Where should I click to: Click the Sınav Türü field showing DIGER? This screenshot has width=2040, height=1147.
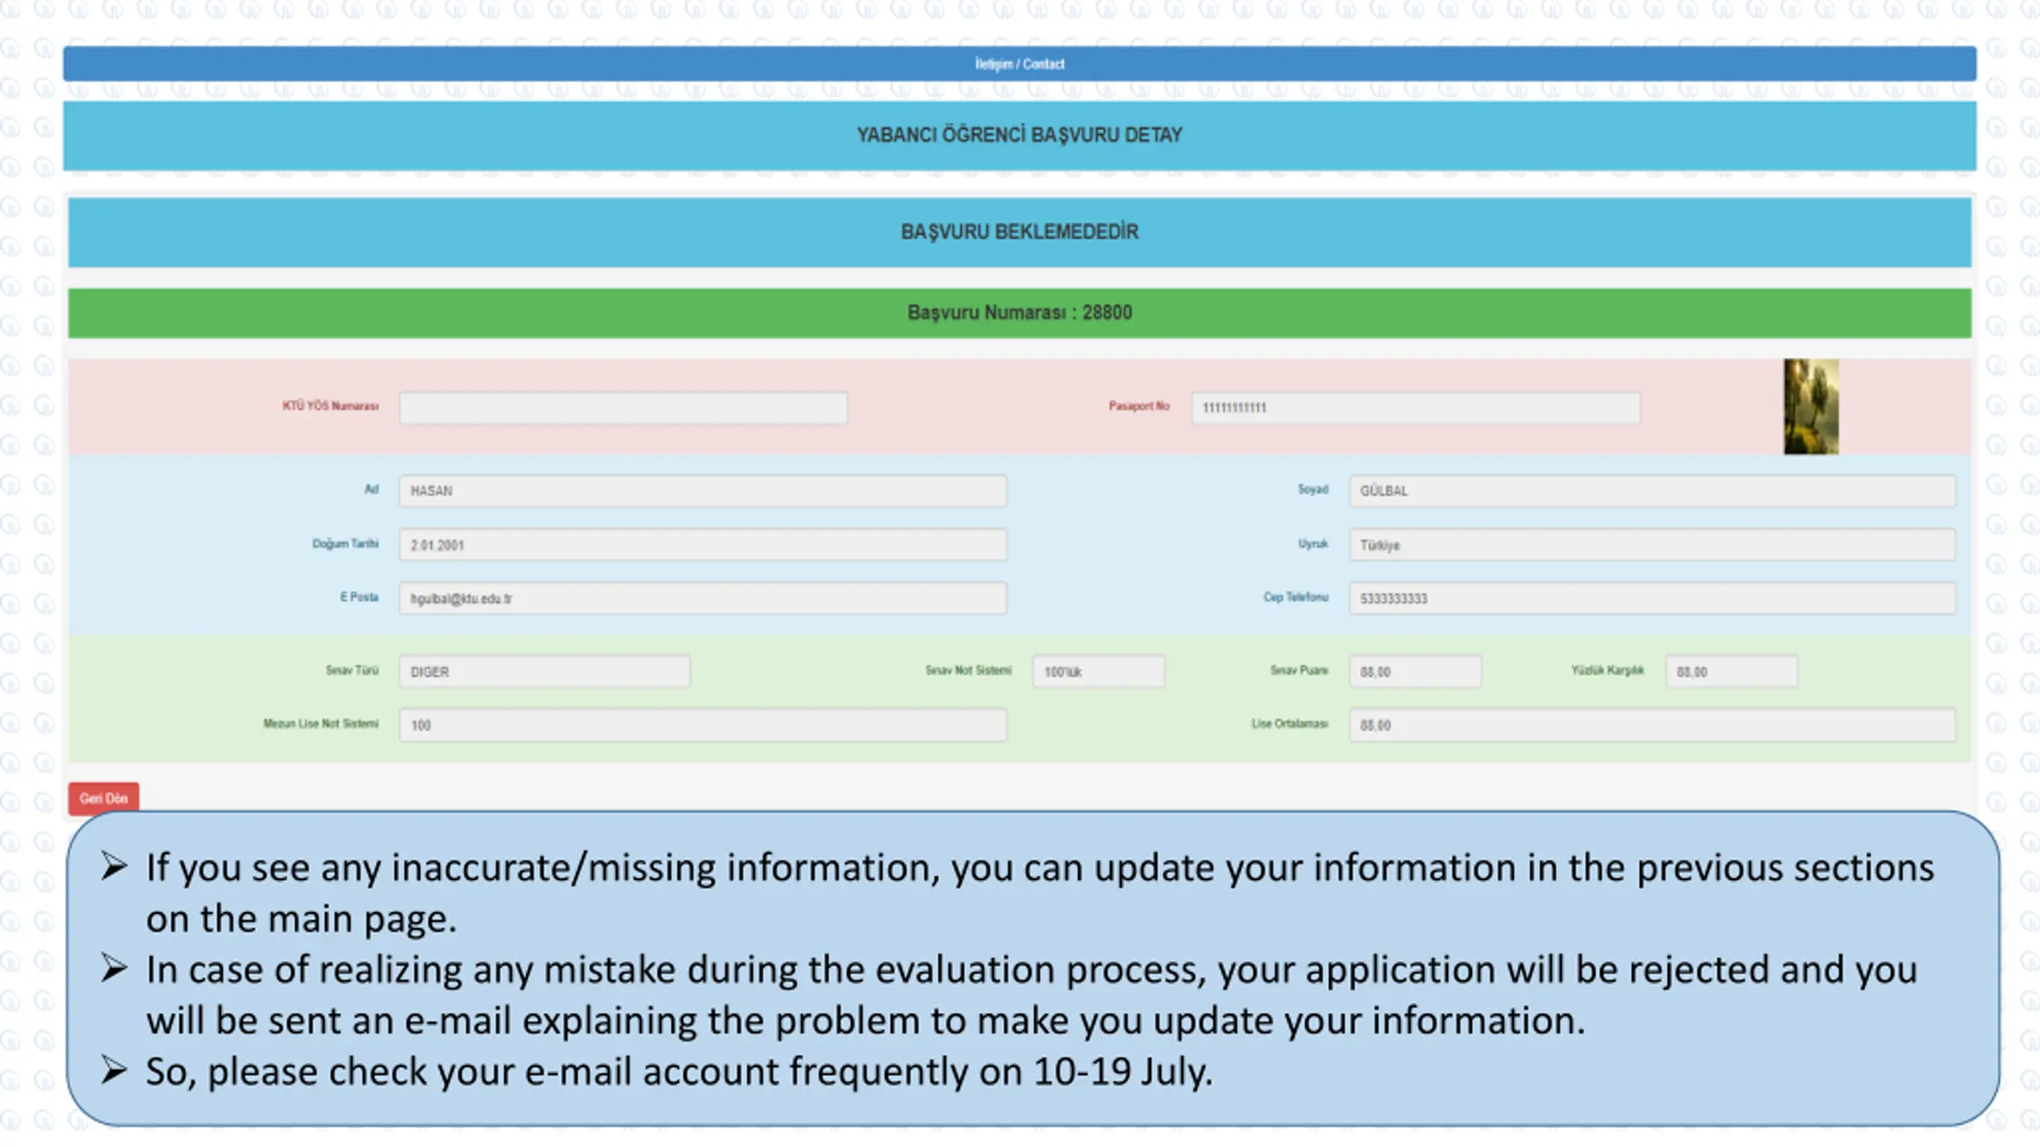(544, 671)
